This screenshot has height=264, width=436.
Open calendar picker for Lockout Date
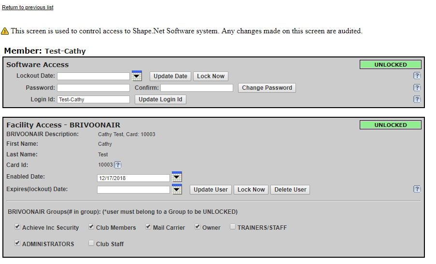pos(137,76)
